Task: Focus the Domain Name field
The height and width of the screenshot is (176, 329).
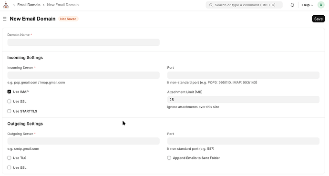Action: 83,42
